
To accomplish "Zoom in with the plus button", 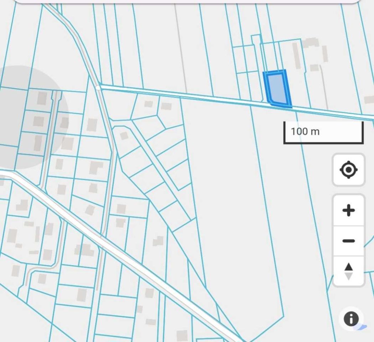I will 348,210.
